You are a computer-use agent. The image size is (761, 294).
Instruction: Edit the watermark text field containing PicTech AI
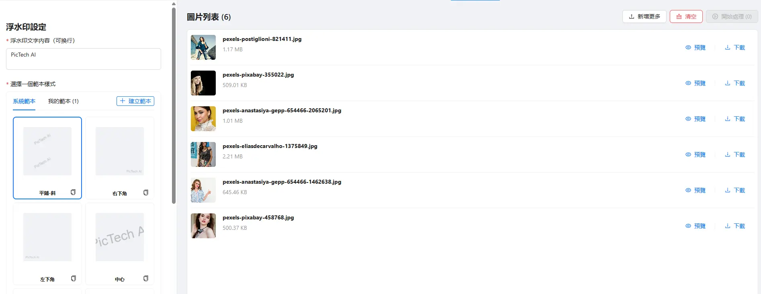[84, 59]
